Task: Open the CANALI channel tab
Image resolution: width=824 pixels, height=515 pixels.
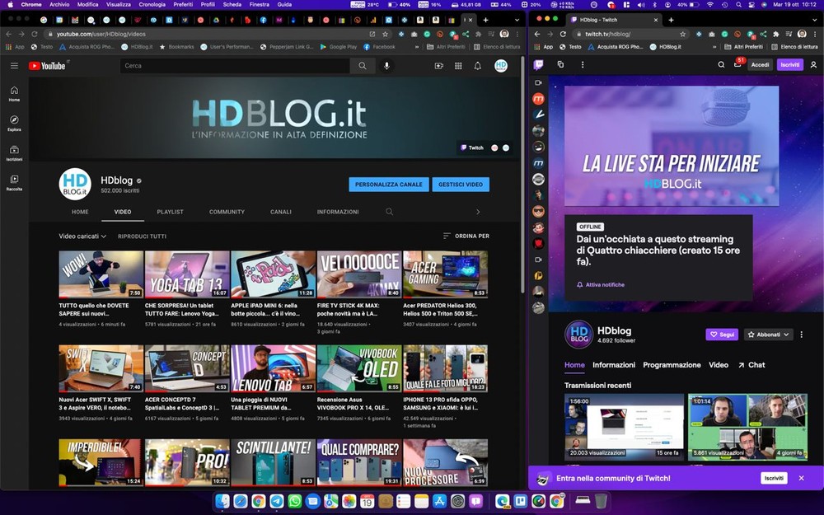Action: (x=281, y=212)
